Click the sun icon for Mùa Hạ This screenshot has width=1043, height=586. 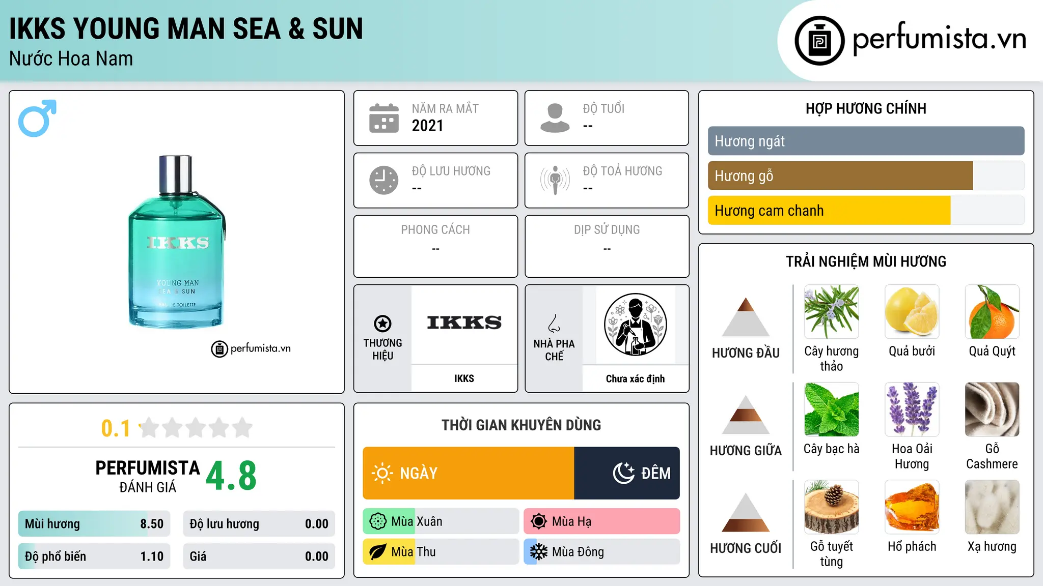pyautogui.click(x=539, y=521)
